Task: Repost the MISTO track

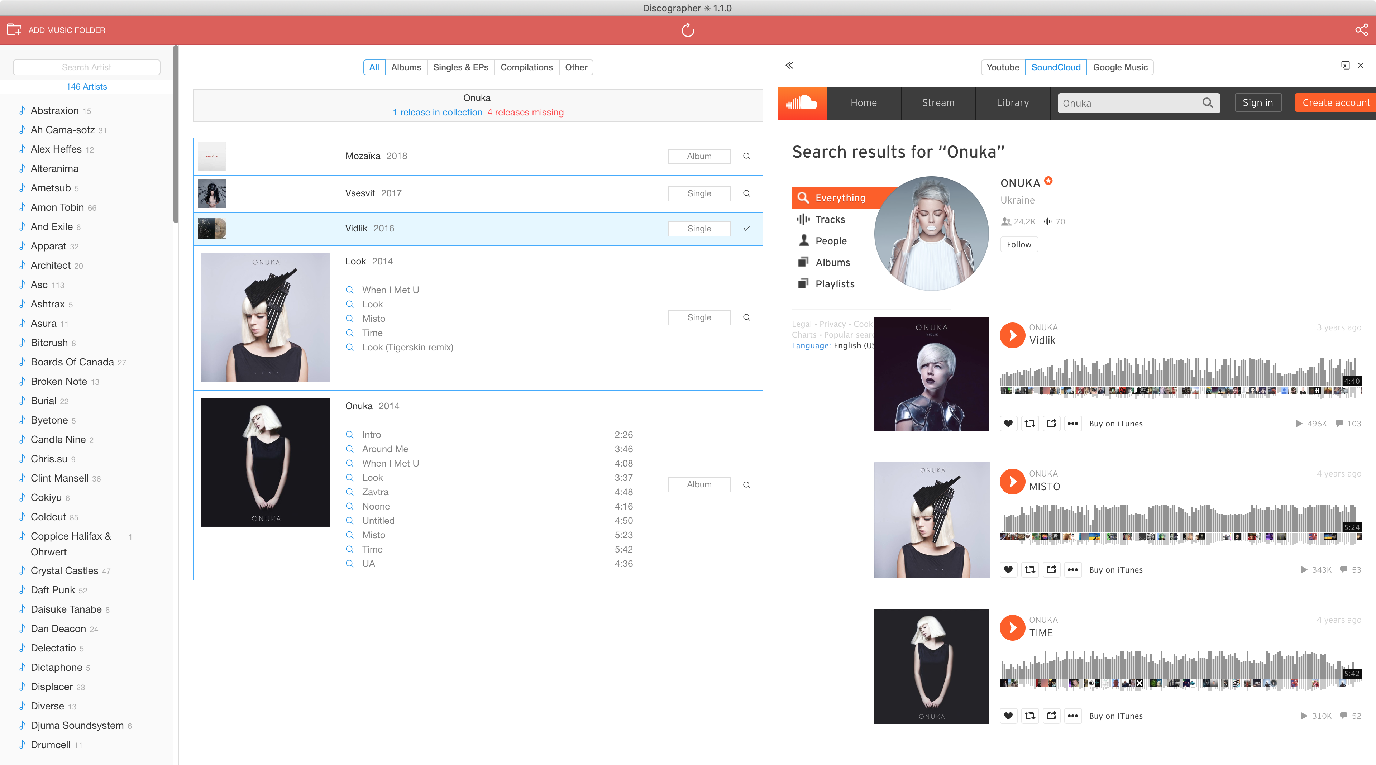Action: [1030, 569]
